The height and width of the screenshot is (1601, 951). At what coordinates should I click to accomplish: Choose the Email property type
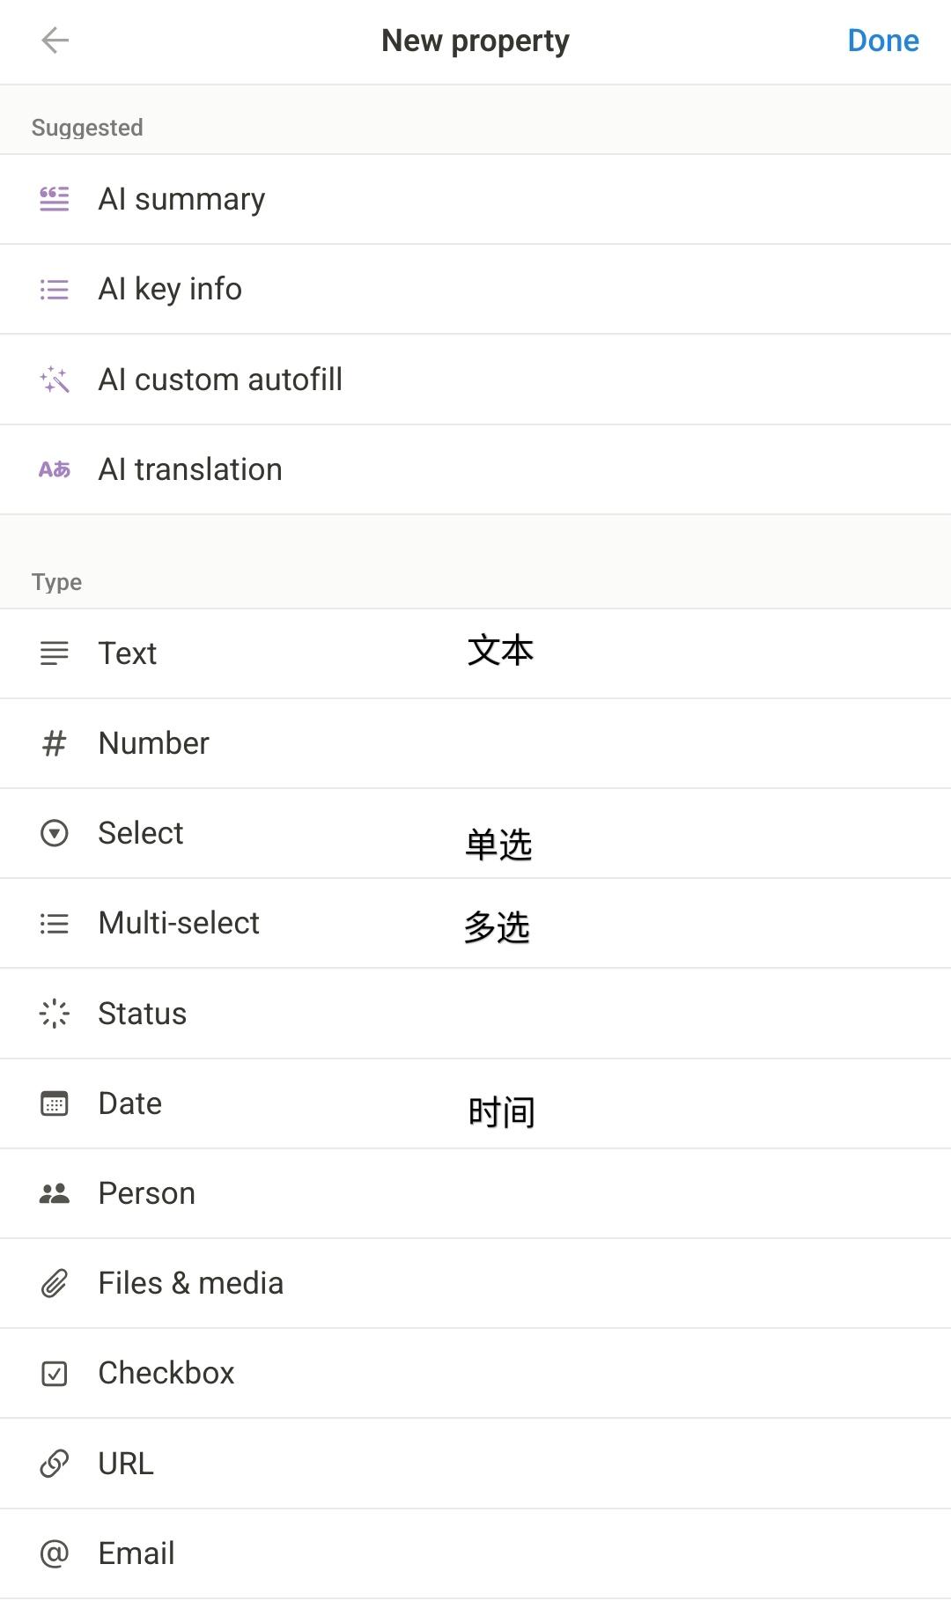[136, 1553]
